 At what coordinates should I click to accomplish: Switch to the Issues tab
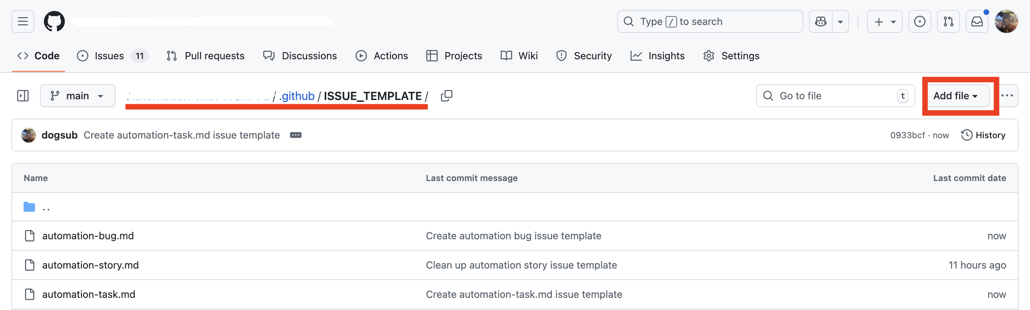click(109, 56)
